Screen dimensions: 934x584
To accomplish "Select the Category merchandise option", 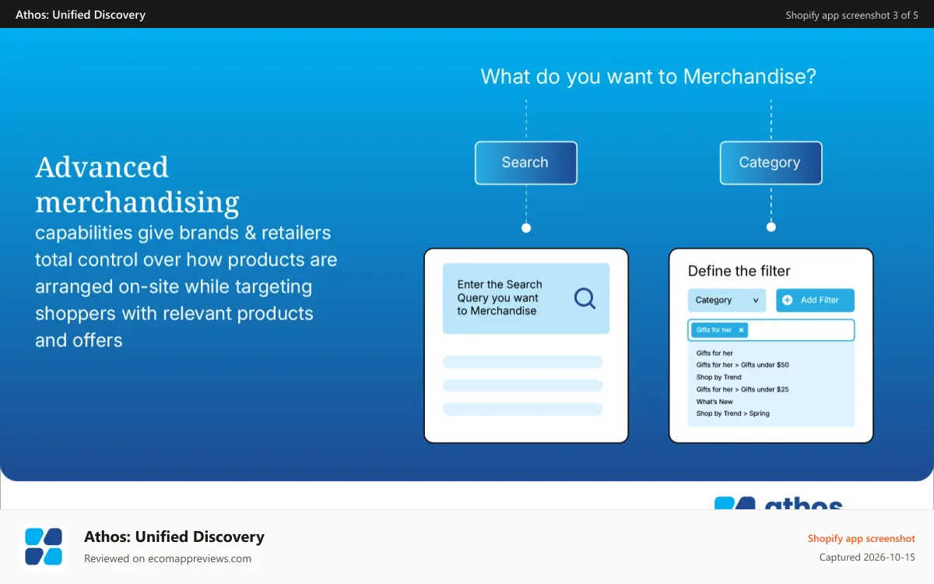I will pos(771,163).
